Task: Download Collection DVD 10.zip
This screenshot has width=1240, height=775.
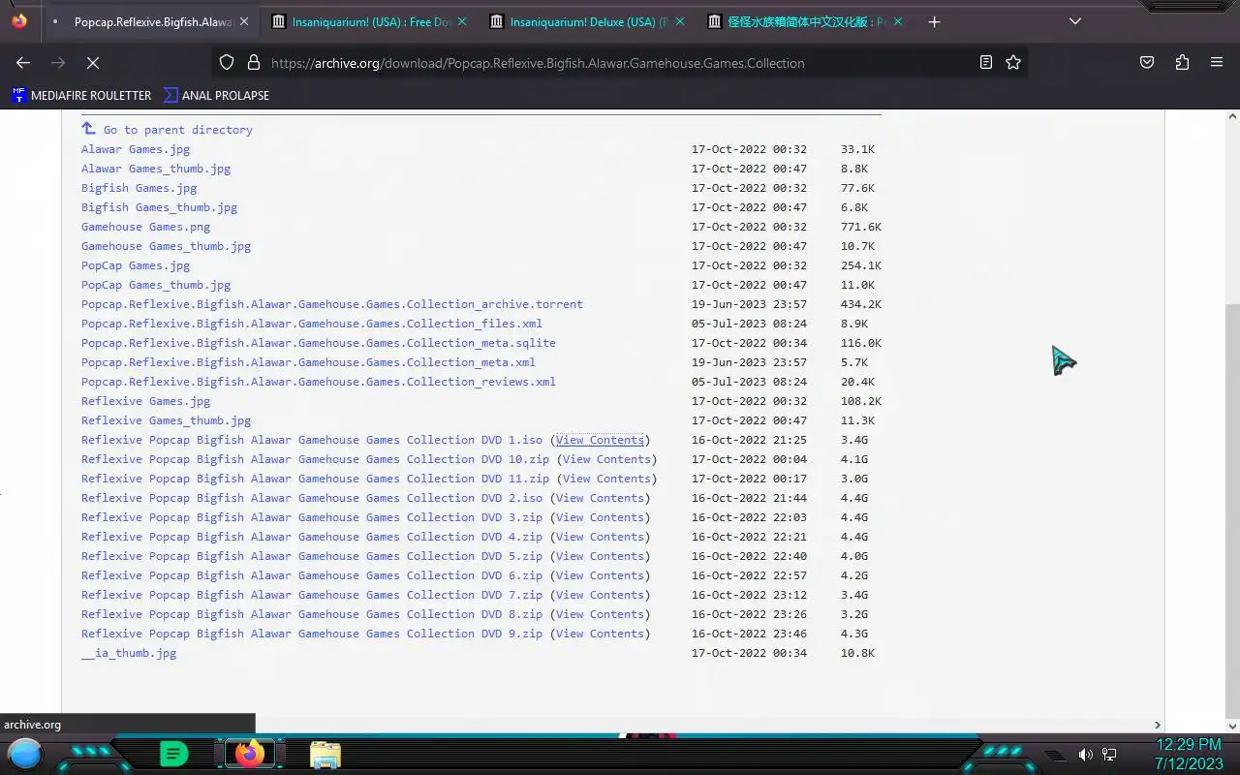Action: (315, 459)
